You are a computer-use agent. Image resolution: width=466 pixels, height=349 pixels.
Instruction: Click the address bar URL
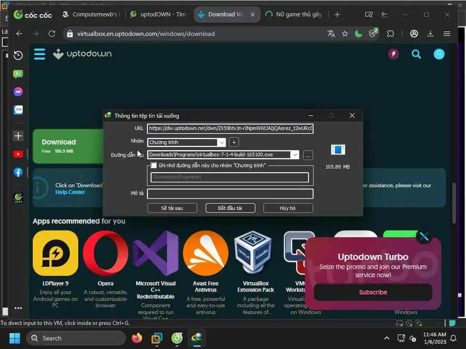click(x=146, y=34)
